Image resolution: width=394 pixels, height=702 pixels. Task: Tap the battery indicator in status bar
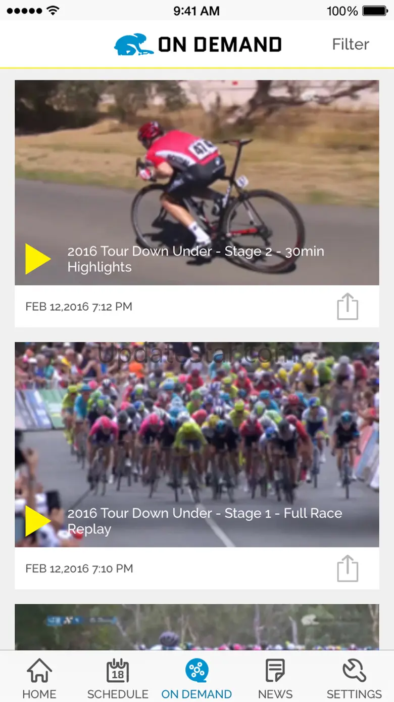[x=375, y=11]
